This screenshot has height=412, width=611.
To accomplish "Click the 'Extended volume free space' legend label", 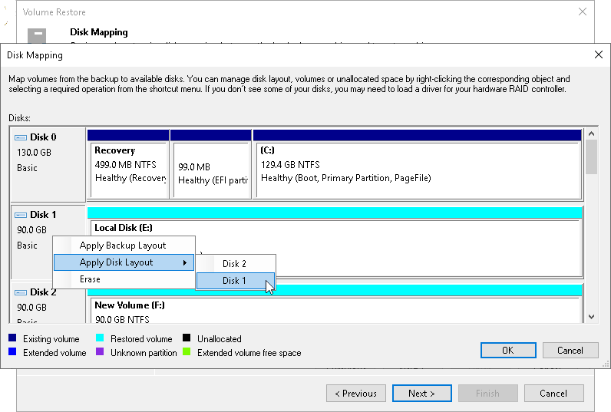I will (x=249, y=353).
